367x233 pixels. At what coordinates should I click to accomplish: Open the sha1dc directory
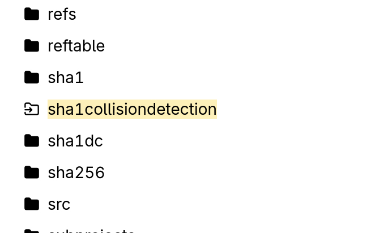point(75,141)
